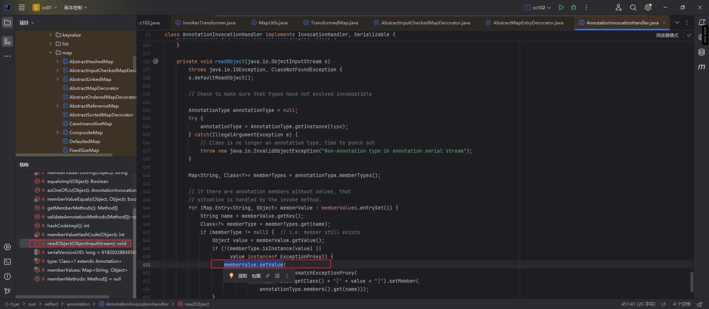Show more tool windows ellipsis
Viewport: 709px width, 309px height.
(7, 56)
